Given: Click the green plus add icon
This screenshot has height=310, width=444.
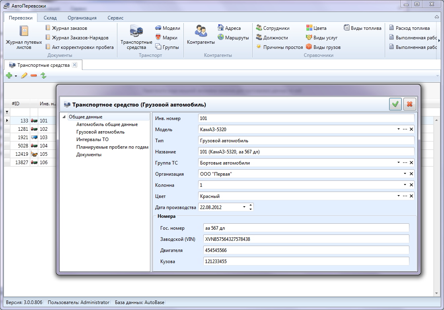Looking at the screenshot, I should click(x=9, y=76).
